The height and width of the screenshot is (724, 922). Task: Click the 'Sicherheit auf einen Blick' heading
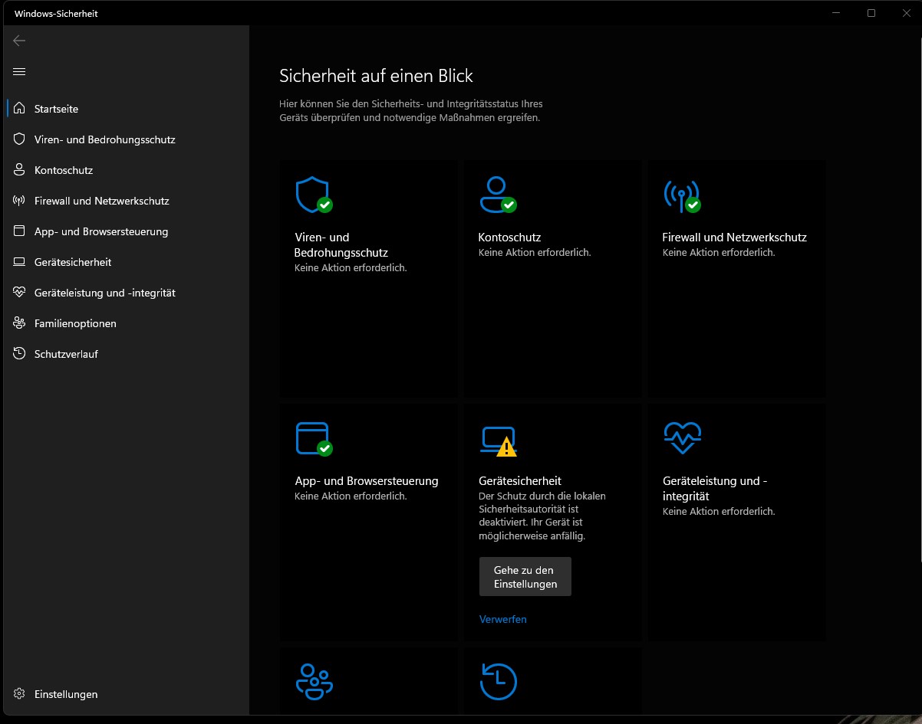point(376,76)
